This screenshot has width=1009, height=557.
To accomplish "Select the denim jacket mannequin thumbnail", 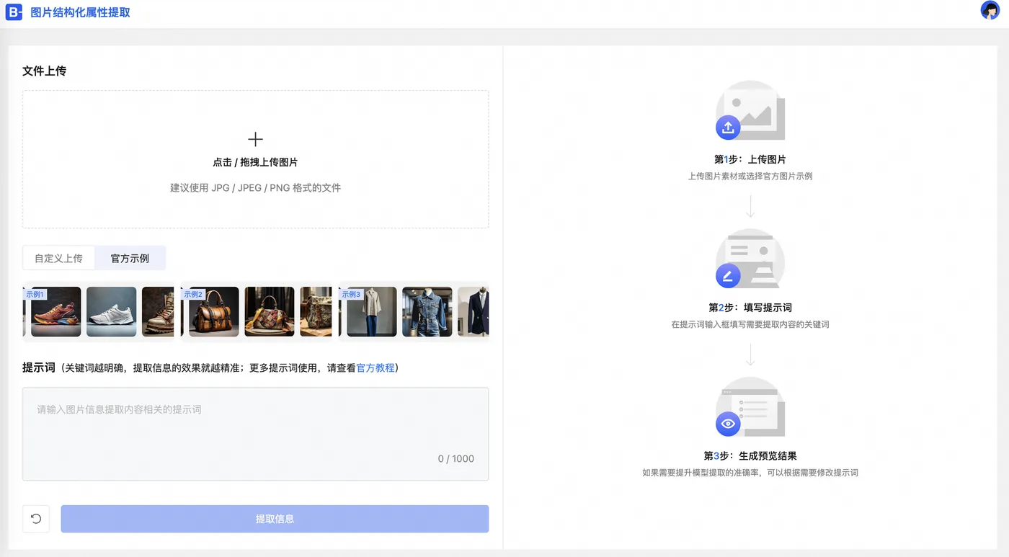I will (427, 312).
